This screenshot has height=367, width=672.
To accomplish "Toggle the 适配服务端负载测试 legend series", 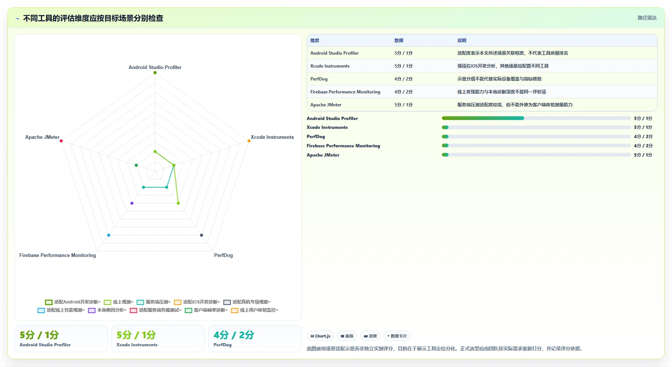I will pyautogui.click(x=155, y=310).
